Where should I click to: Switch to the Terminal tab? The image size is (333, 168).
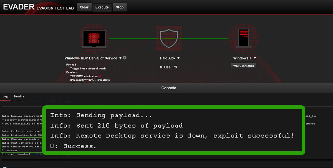[19, 96]
